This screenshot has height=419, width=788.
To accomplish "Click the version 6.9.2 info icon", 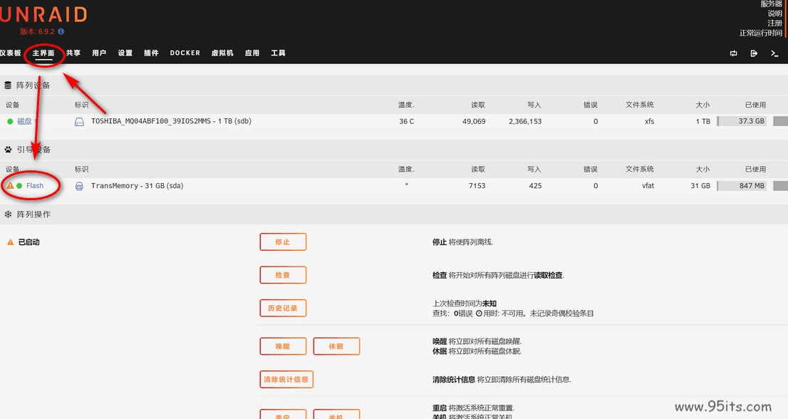I will click(x=61, y=31).
